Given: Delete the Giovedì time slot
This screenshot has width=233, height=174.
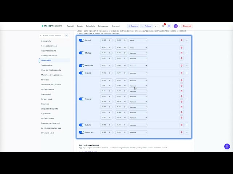Looking at the screenshot, I should 181,73.
